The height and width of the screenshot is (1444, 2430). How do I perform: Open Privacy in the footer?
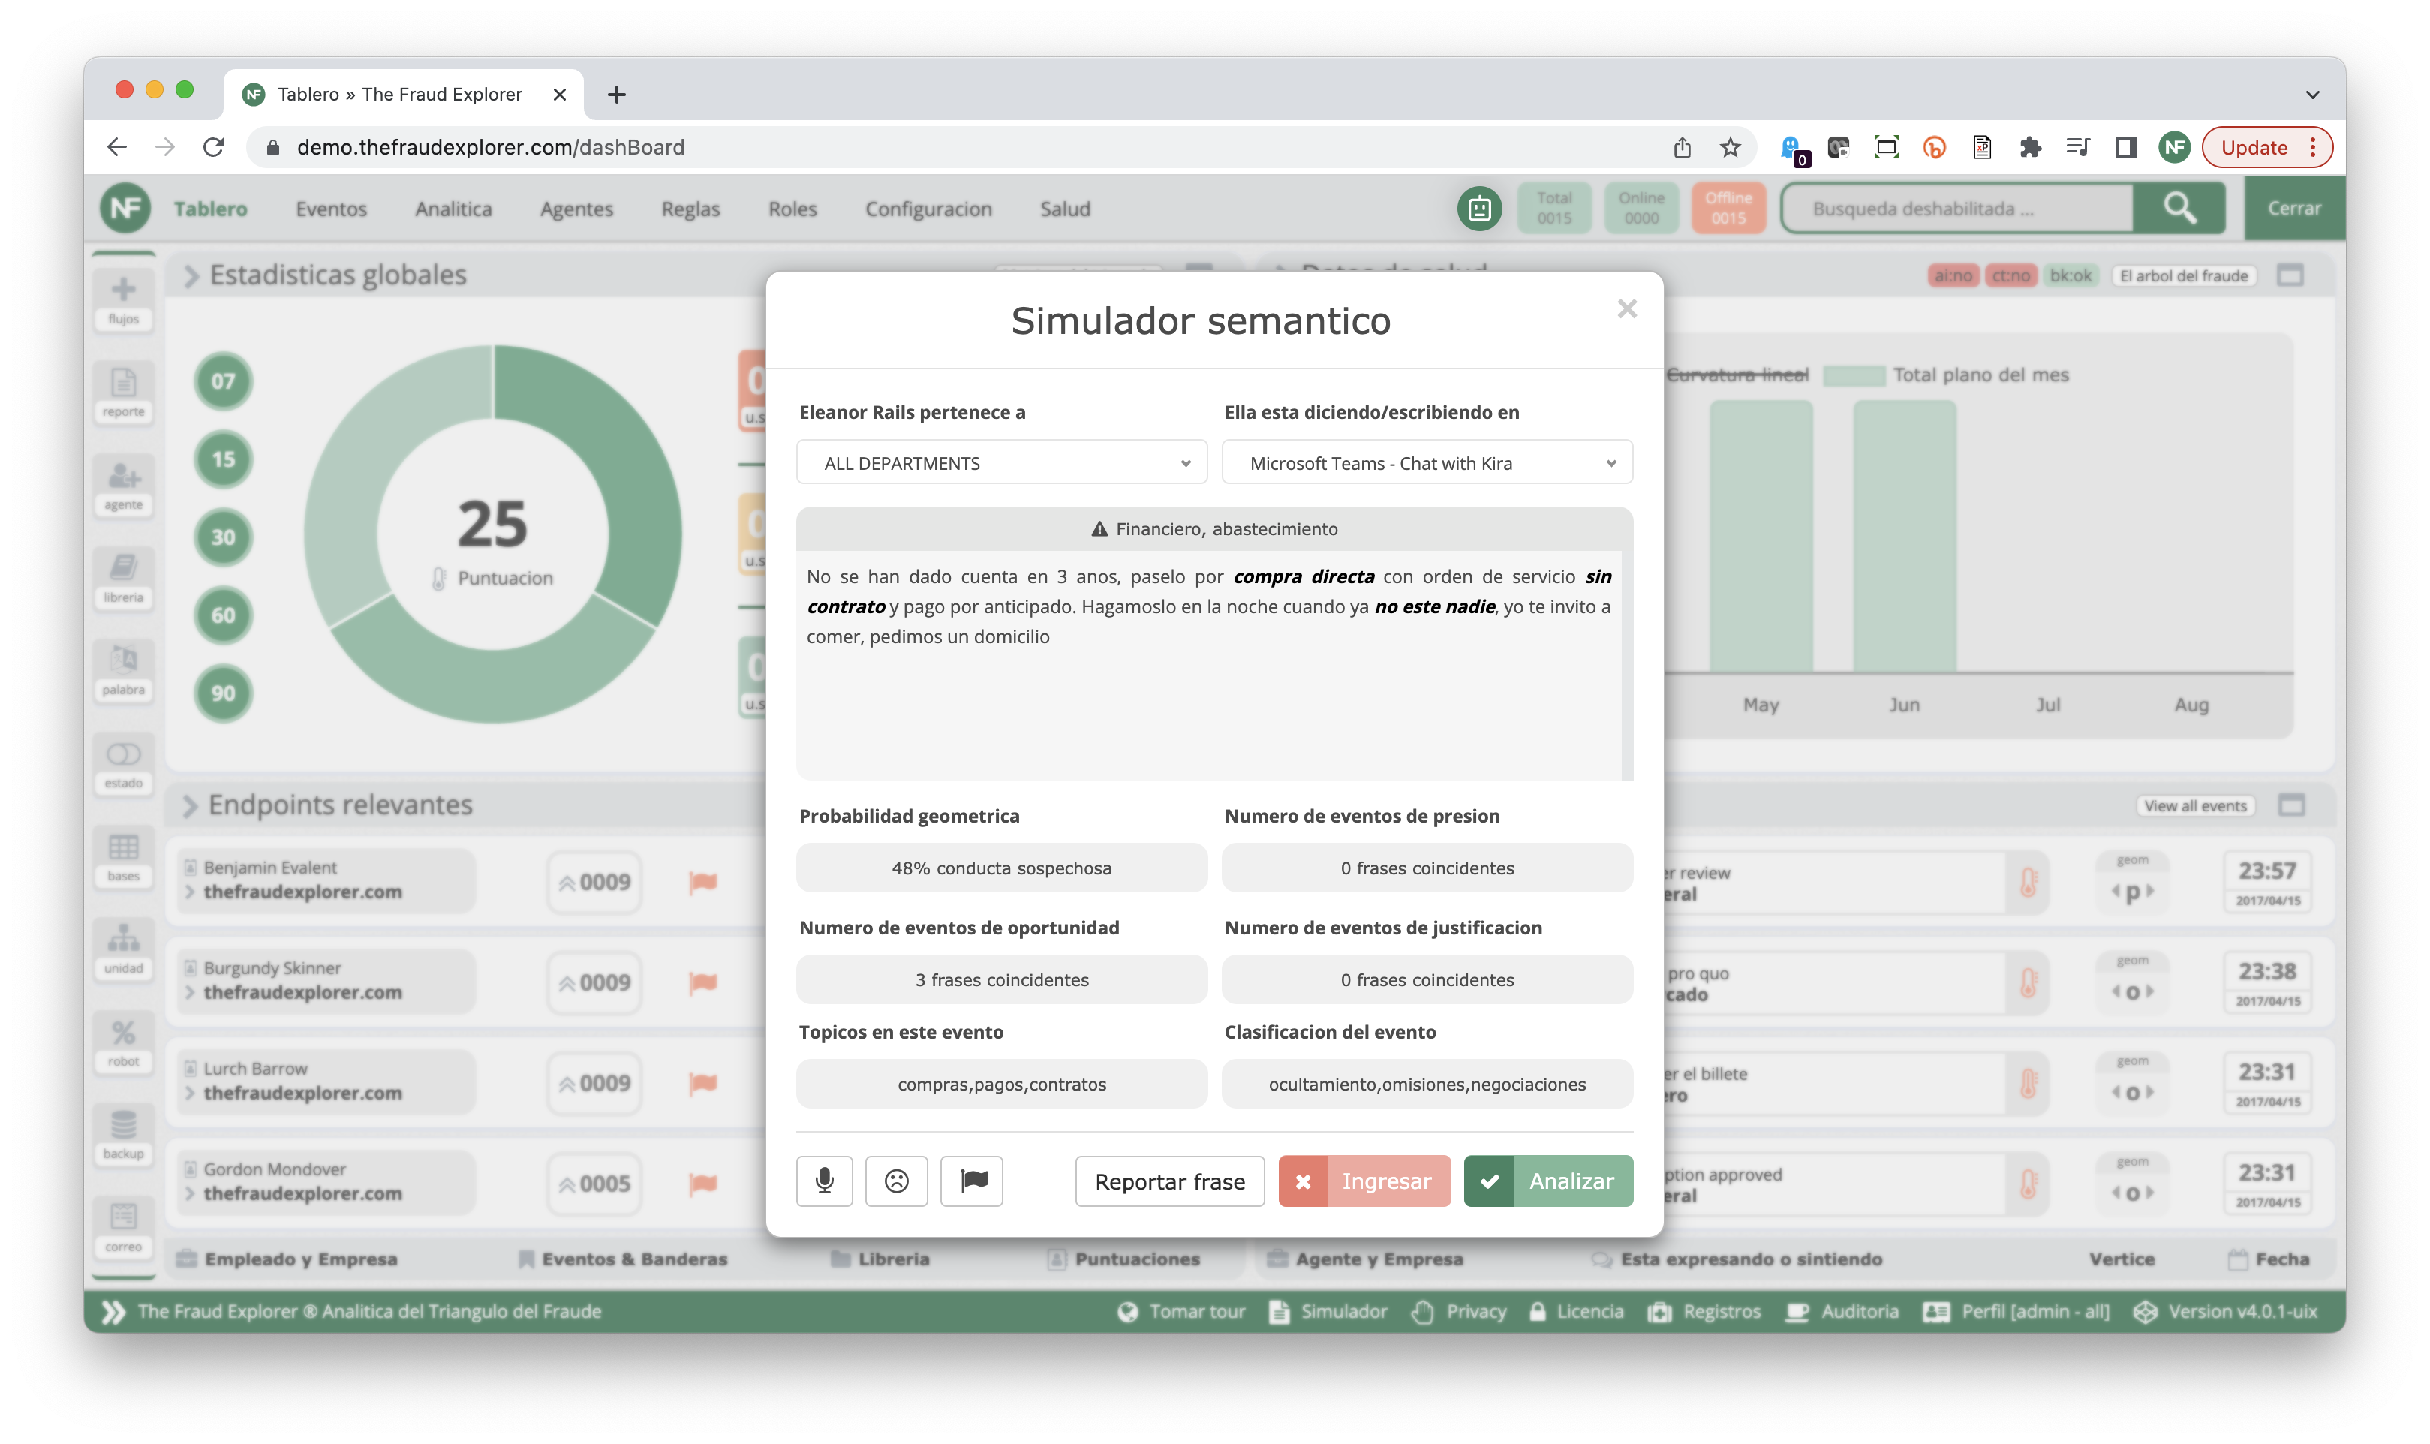click(1459, 1312)
